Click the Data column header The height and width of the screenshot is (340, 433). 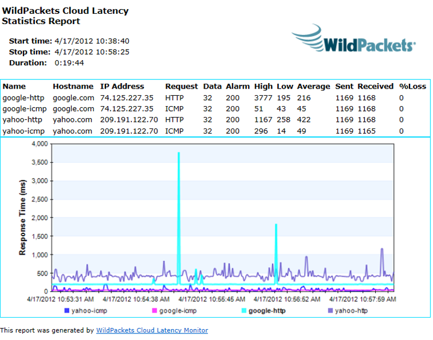coord(213,86)
